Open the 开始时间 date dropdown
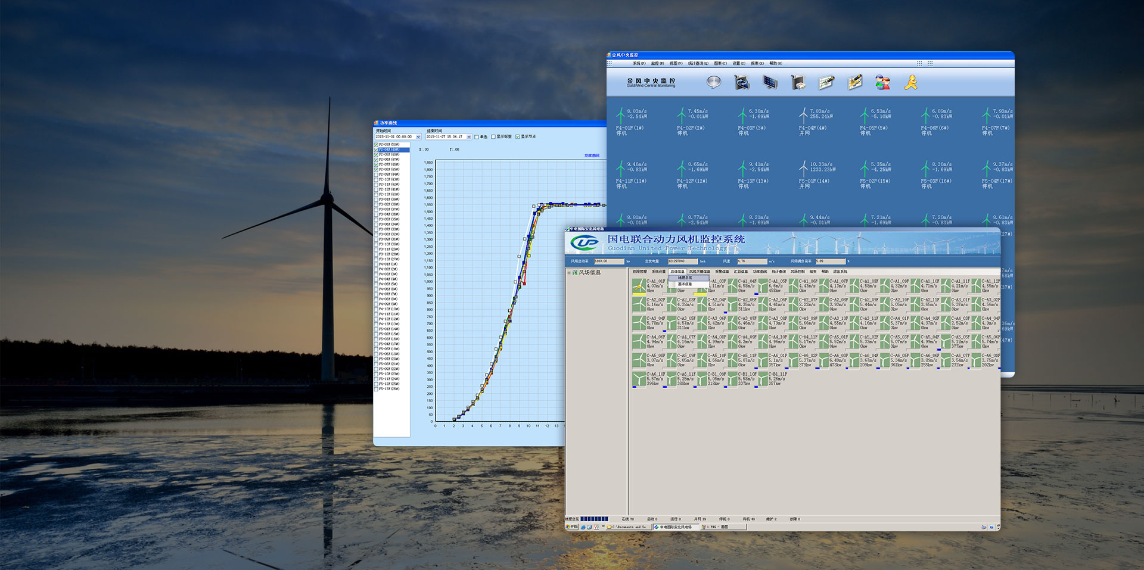 tap(418, 137)
